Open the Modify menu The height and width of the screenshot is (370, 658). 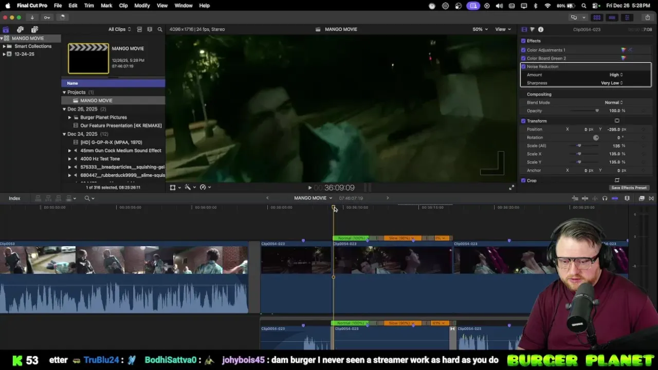coord(142,5)
